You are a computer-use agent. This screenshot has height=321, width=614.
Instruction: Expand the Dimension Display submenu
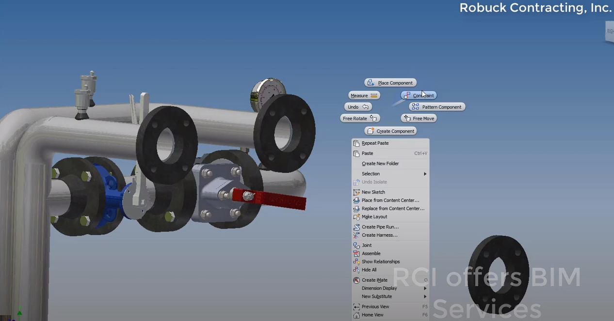coord(390,289)
